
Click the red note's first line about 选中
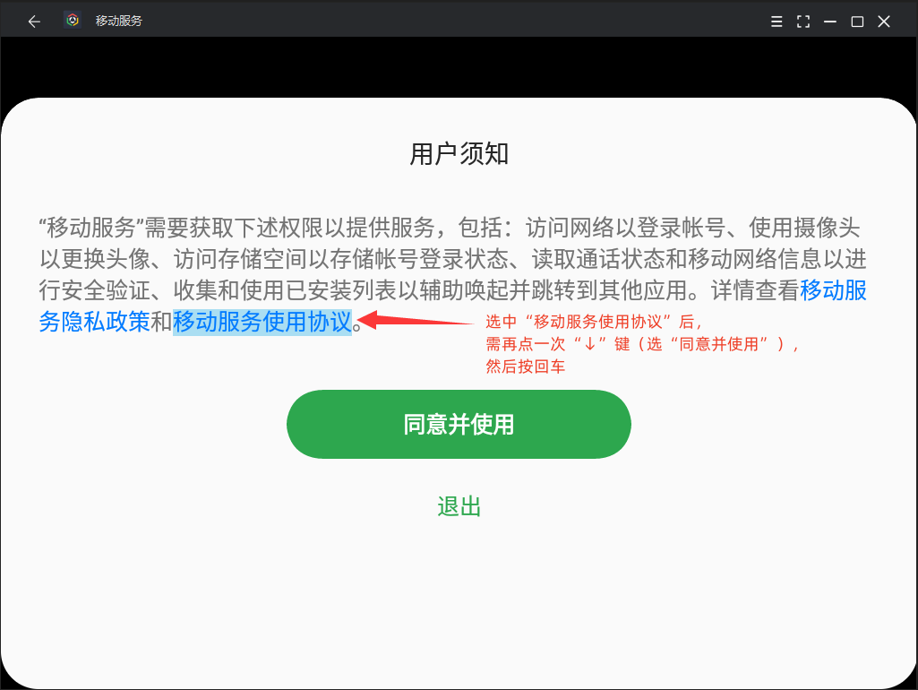[x=594, y=323]
